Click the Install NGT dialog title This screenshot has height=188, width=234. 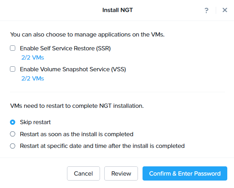[x=117, y=10]
